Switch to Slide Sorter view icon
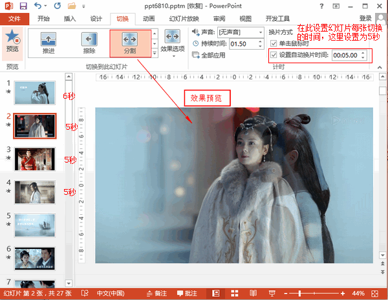The image size is (388, 300). [x=234, y=294]
